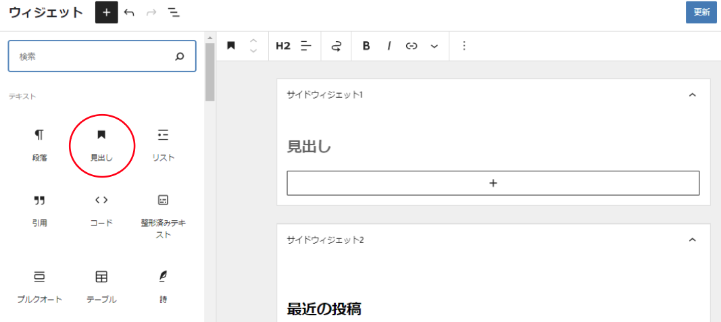This screenshot has height=322, width=721.
Task: Move the block up
Action: pos(253,41)
